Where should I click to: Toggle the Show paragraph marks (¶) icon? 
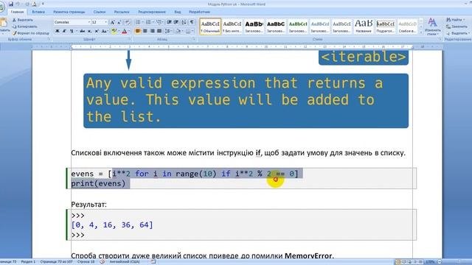coord(192,22)
